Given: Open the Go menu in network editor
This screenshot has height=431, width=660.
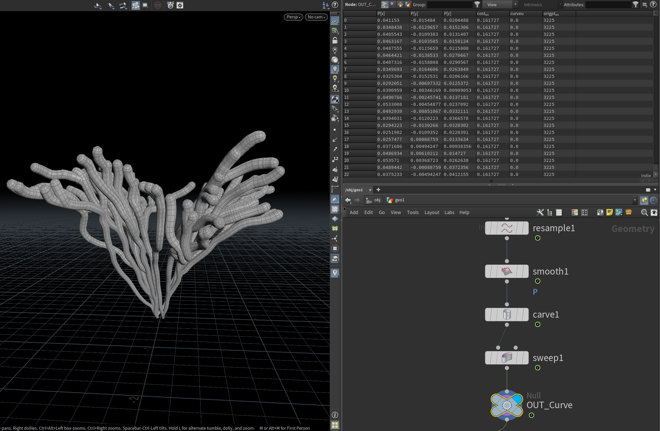Looking at the screenshot, I should (382, 212).
